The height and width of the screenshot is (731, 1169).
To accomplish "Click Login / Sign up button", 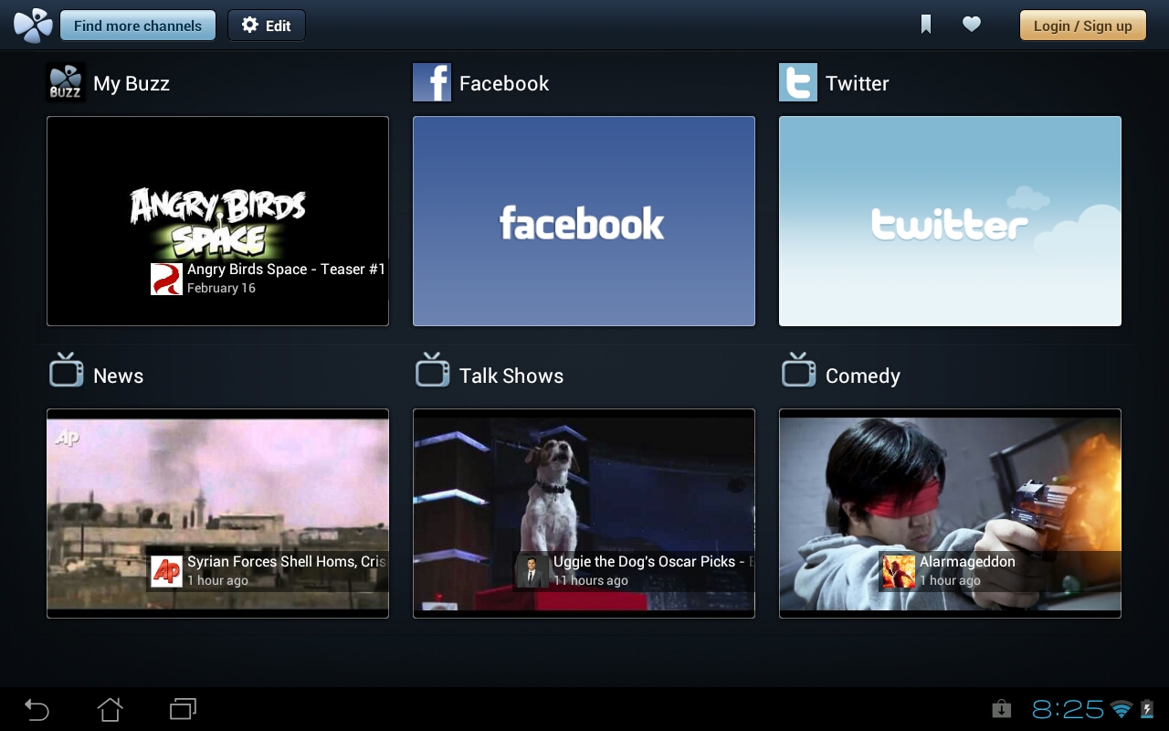I will click(x=1082, y=26).
